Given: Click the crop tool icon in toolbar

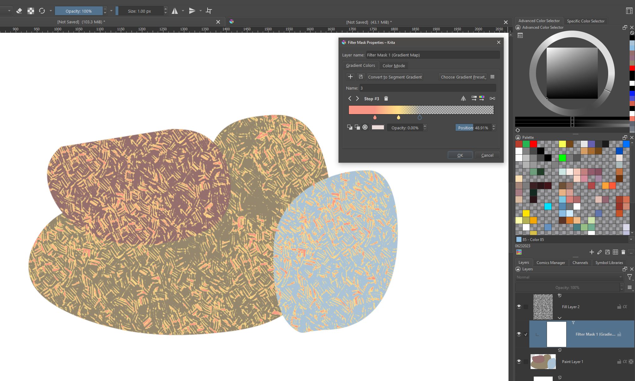Looking at the screenshot, I should click(x=209, y=11).
